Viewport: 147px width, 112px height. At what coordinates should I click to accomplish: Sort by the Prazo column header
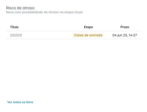[125, 27]
